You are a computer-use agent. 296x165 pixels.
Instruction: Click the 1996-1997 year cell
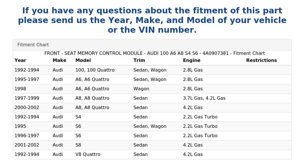pyautogui.click(x=27, y=136)
